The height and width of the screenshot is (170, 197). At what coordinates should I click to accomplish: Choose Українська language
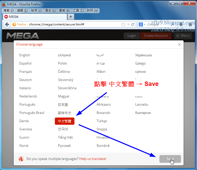coord(143,55)
